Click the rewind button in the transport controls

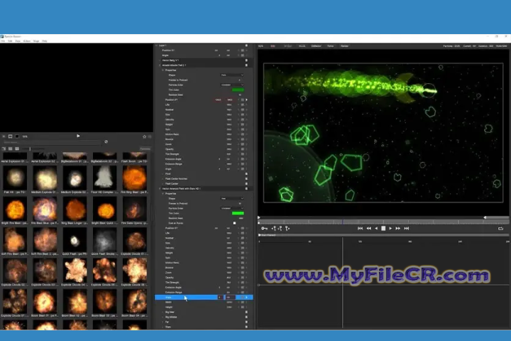(x=368, y=229)
